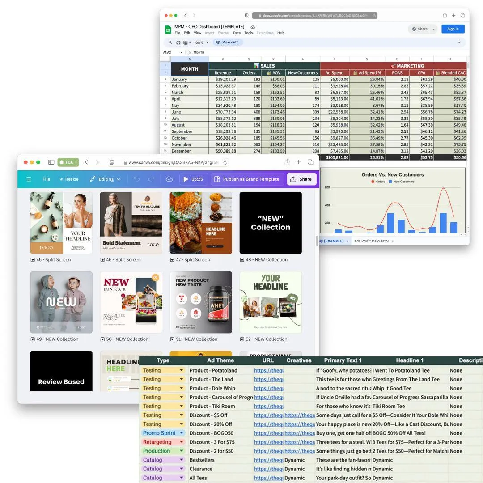Viewport: 483px width, 483px height.
Task: Open the Help menu in Google Sheets
Action: point(281,33)
